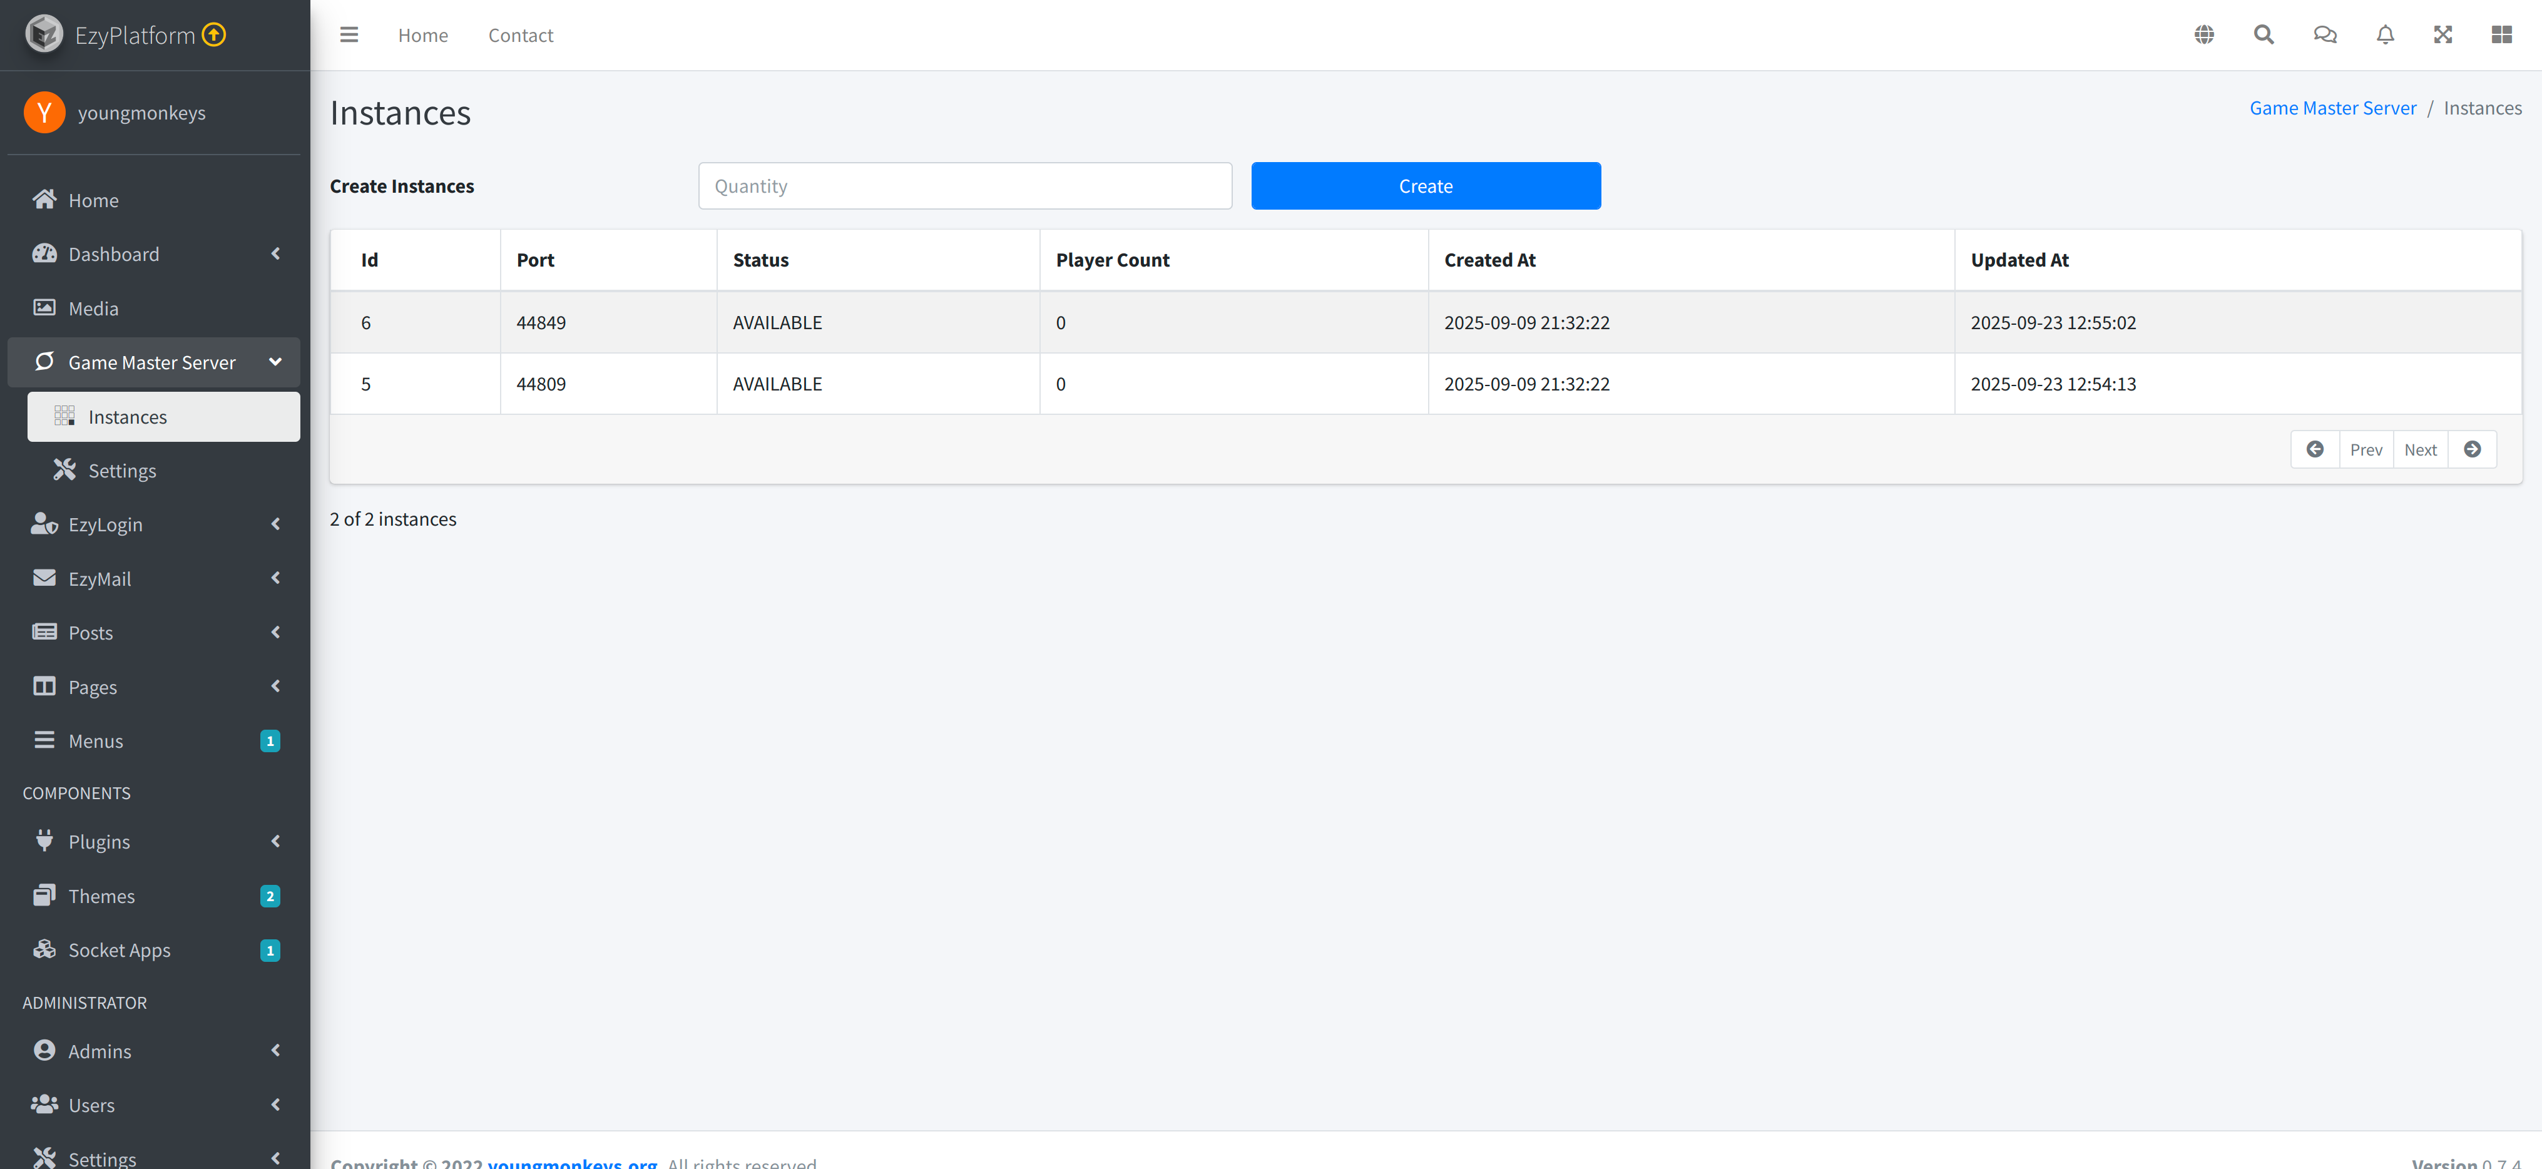Toggle fullscreen mode
Viewport: 2542px width, 1169px height.
2443,34
